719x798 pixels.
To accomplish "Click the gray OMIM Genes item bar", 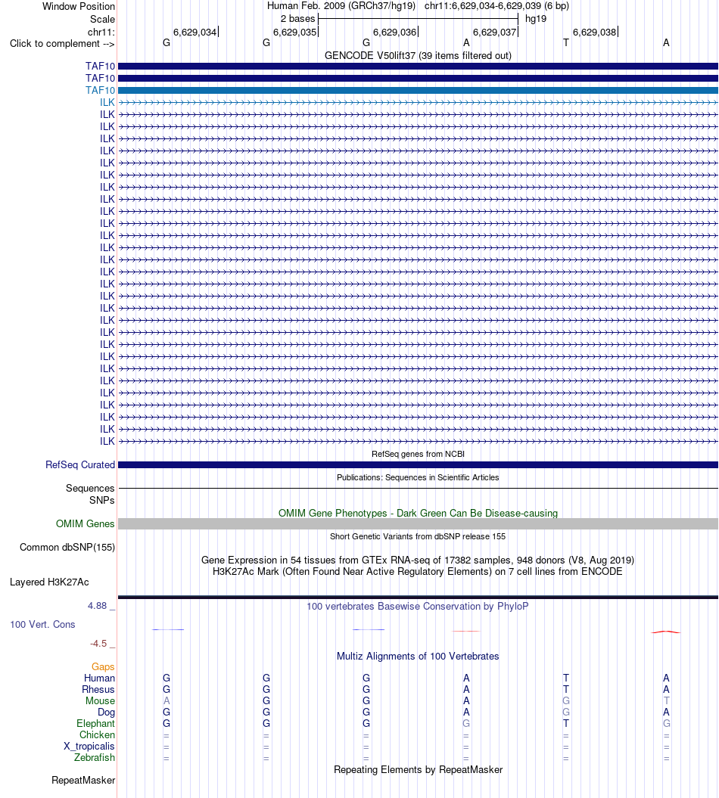I will tap(418, 523).
